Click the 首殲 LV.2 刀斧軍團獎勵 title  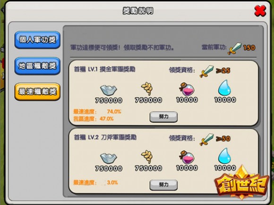pyautogui.click(x=105, y=137)
